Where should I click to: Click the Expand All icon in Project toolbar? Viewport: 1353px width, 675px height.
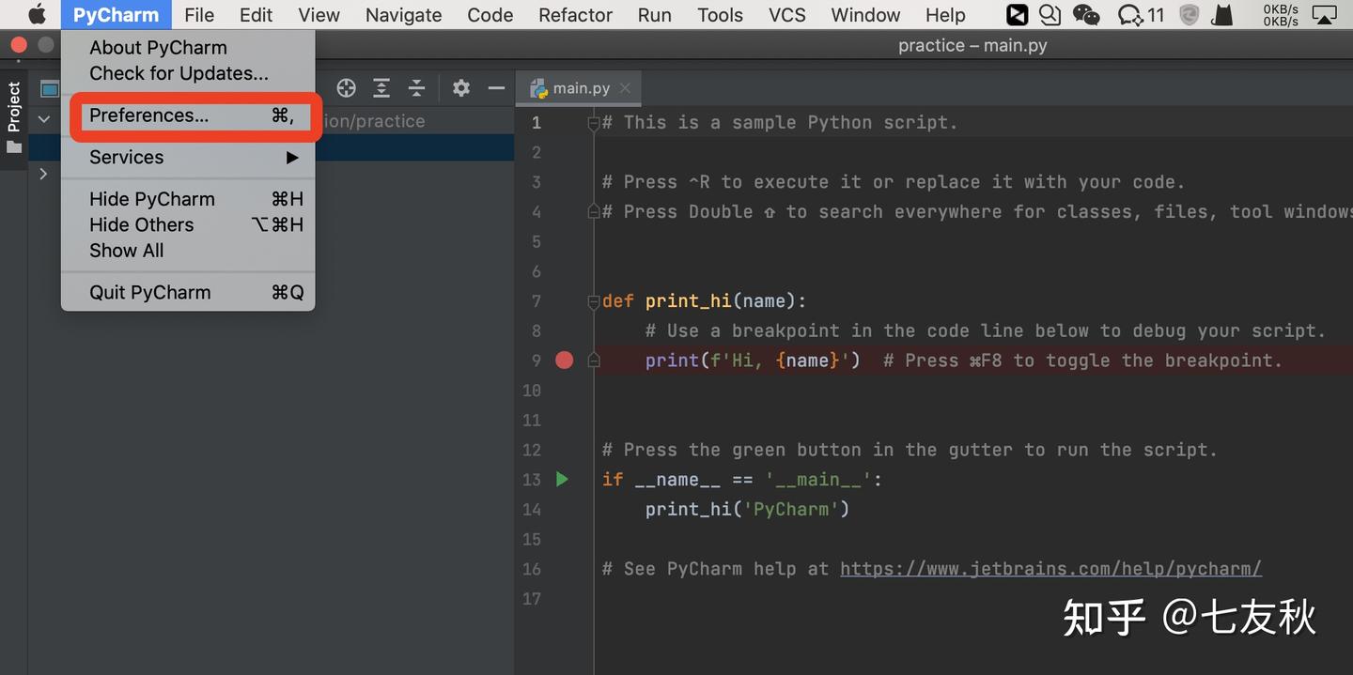381,88
